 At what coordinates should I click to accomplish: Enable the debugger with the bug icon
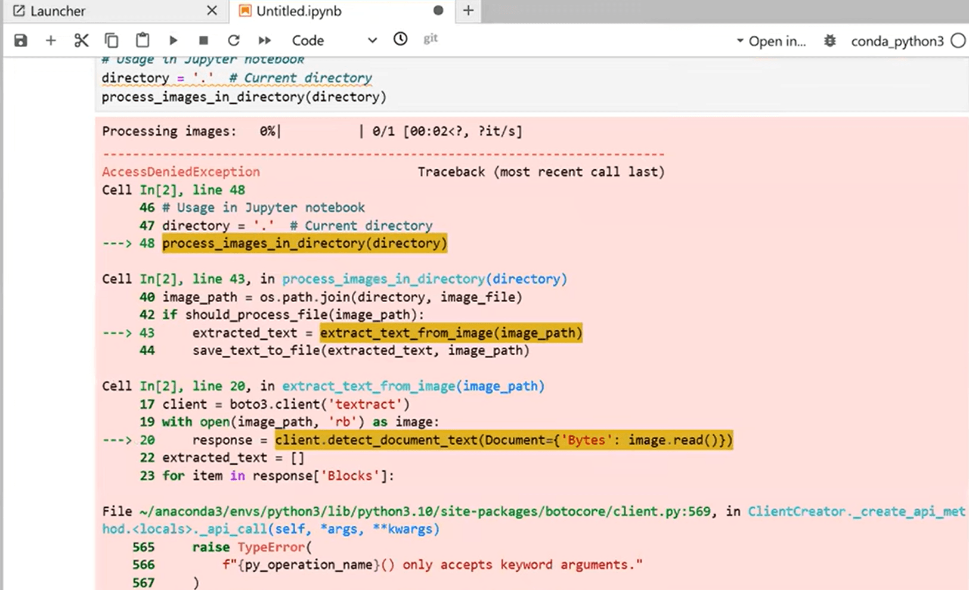coord(829,41)
